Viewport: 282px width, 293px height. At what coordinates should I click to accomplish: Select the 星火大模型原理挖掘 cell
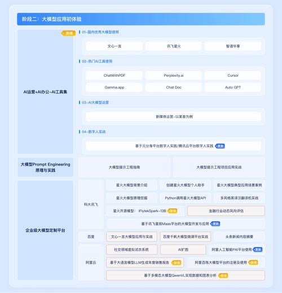131,198
